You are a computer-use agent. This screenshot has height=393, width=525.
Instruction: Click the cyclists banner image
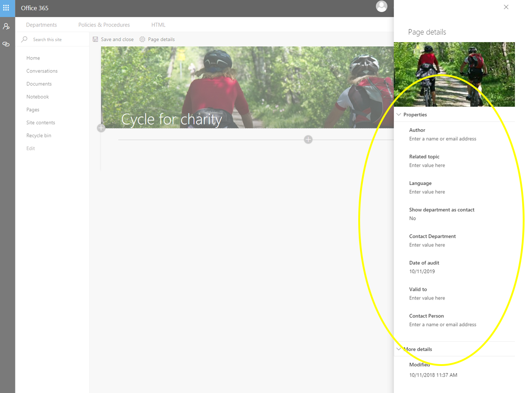point(247,87)
